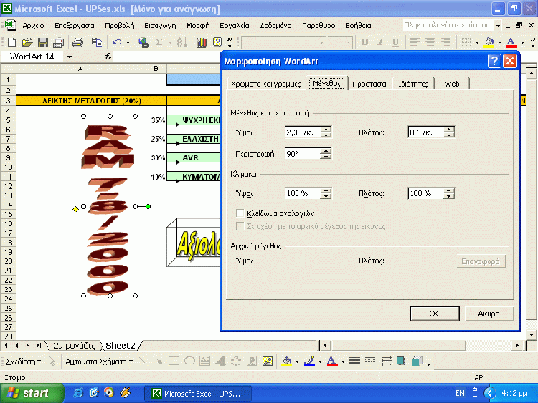Click the Borders icon in the formatting toolbar
Screen dimensions: 538x403
tap(466, 42)
